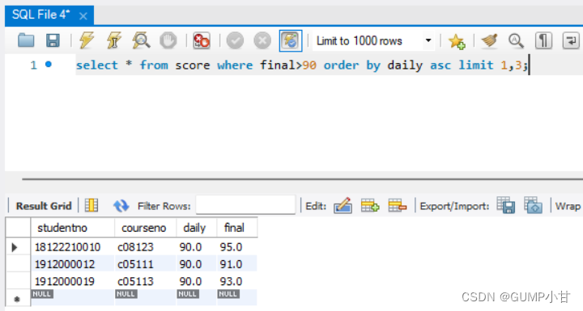The width and height of the screenshot is (583, 311).
Task: Select the daily value in the c08123 row
Action: click(x=197, y=247)
